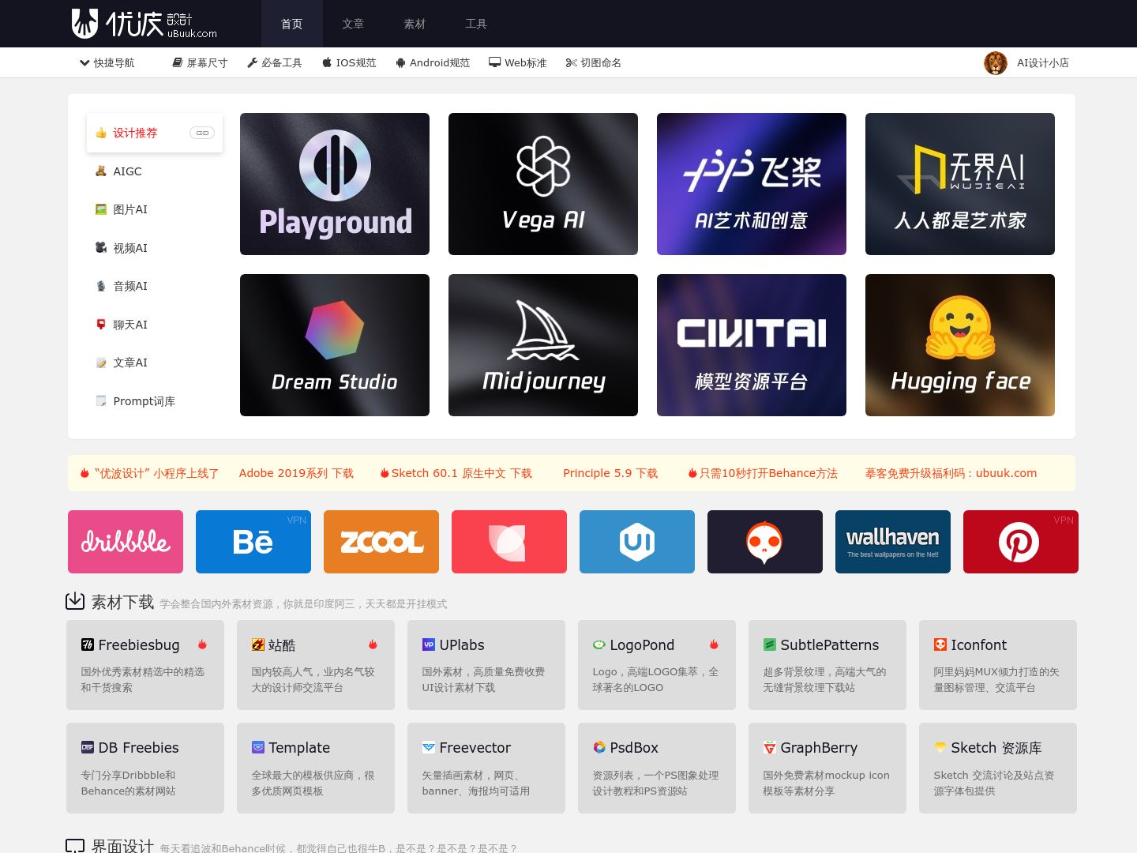Select 视频AI sidebar category
This screenshot has width=1137, height=853.
pyautogui.click(x=155, y=248)
